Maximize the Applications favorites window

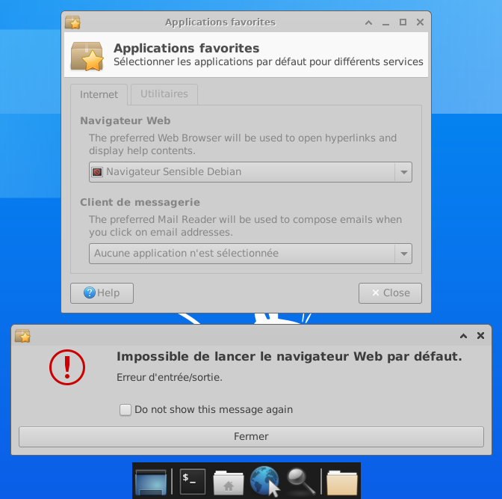click(403, 22)
